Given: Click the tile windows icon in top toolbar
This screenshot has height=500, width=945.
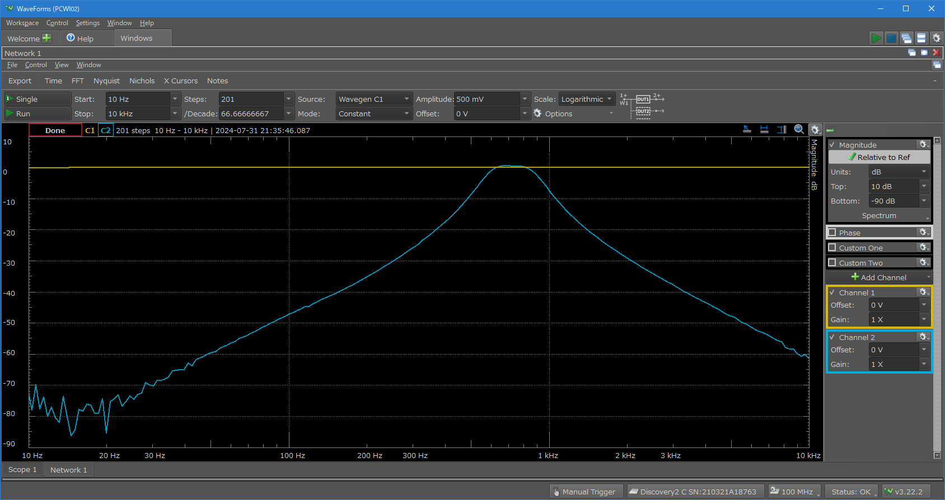Looking at the screenshot, I should [921, 38].
